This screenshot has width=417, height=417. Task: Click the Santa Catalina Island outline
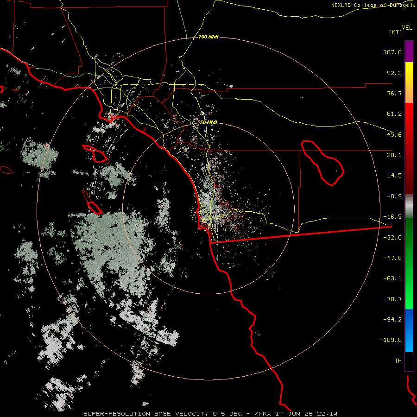95,154
